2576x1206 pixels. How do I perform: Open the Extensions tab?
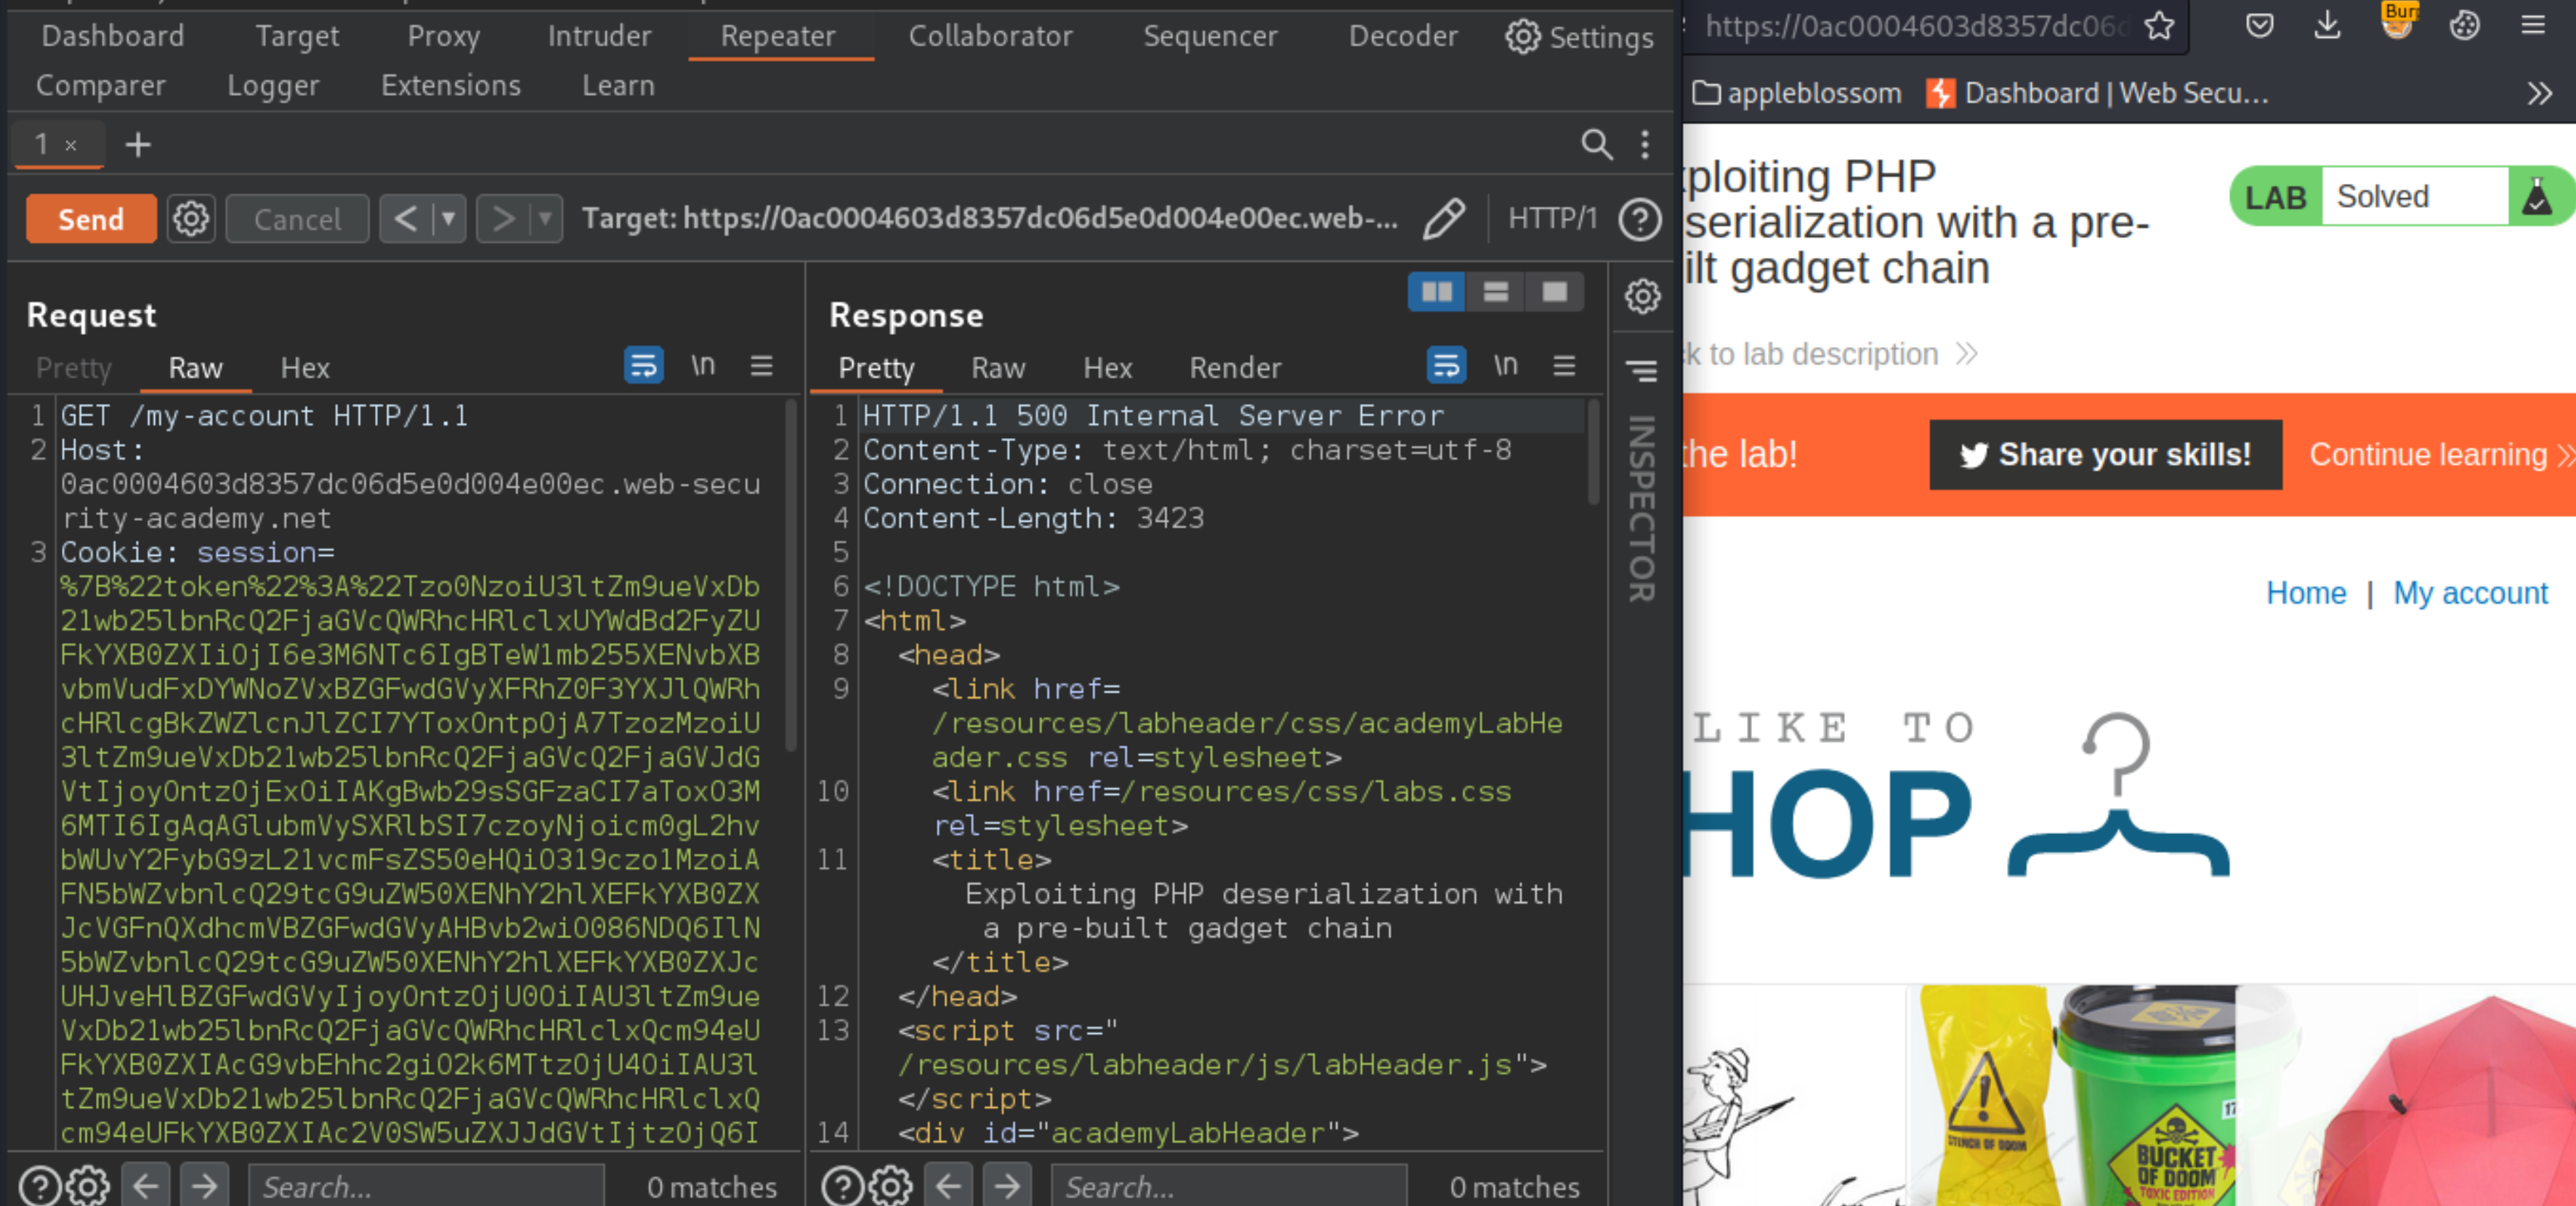tap(451, 86)
